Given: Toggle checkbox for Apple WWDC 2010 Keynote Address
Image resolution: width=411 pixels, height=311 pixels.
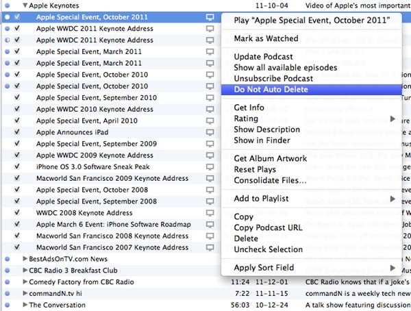Looking at the screenshot, I should pyautogui.click(x=17, y=109).
